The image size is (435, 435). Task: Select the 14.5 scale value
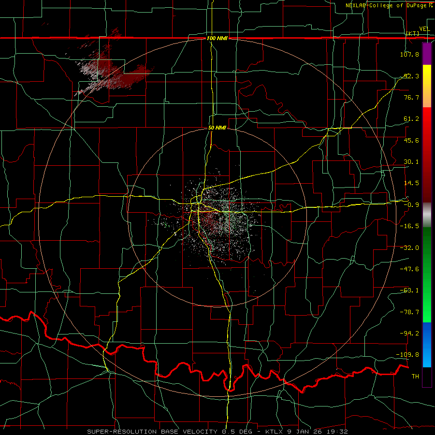tap(411, 183)
